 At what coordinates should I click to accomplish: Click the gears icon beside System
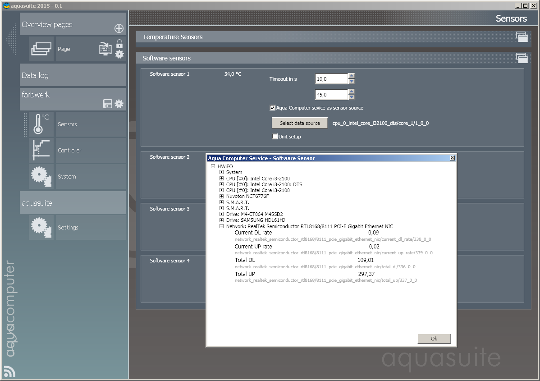(41, 176)
